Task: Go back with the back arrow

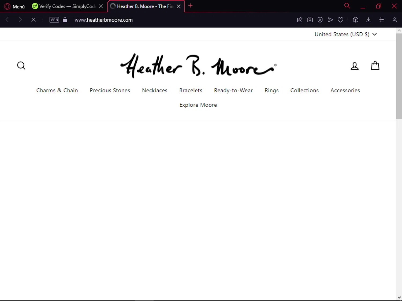Action: coord(7,20)
